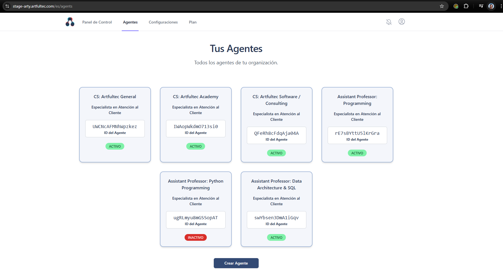
Task: Click 'Todos los agentes de tu organización.' subtitle
Action: (x=236, y=63)
